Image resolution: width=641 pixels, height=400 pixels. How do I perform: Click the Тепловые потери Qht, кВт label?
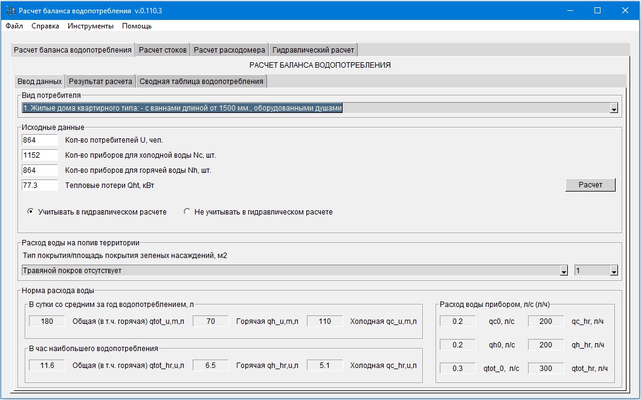(109, 185)
